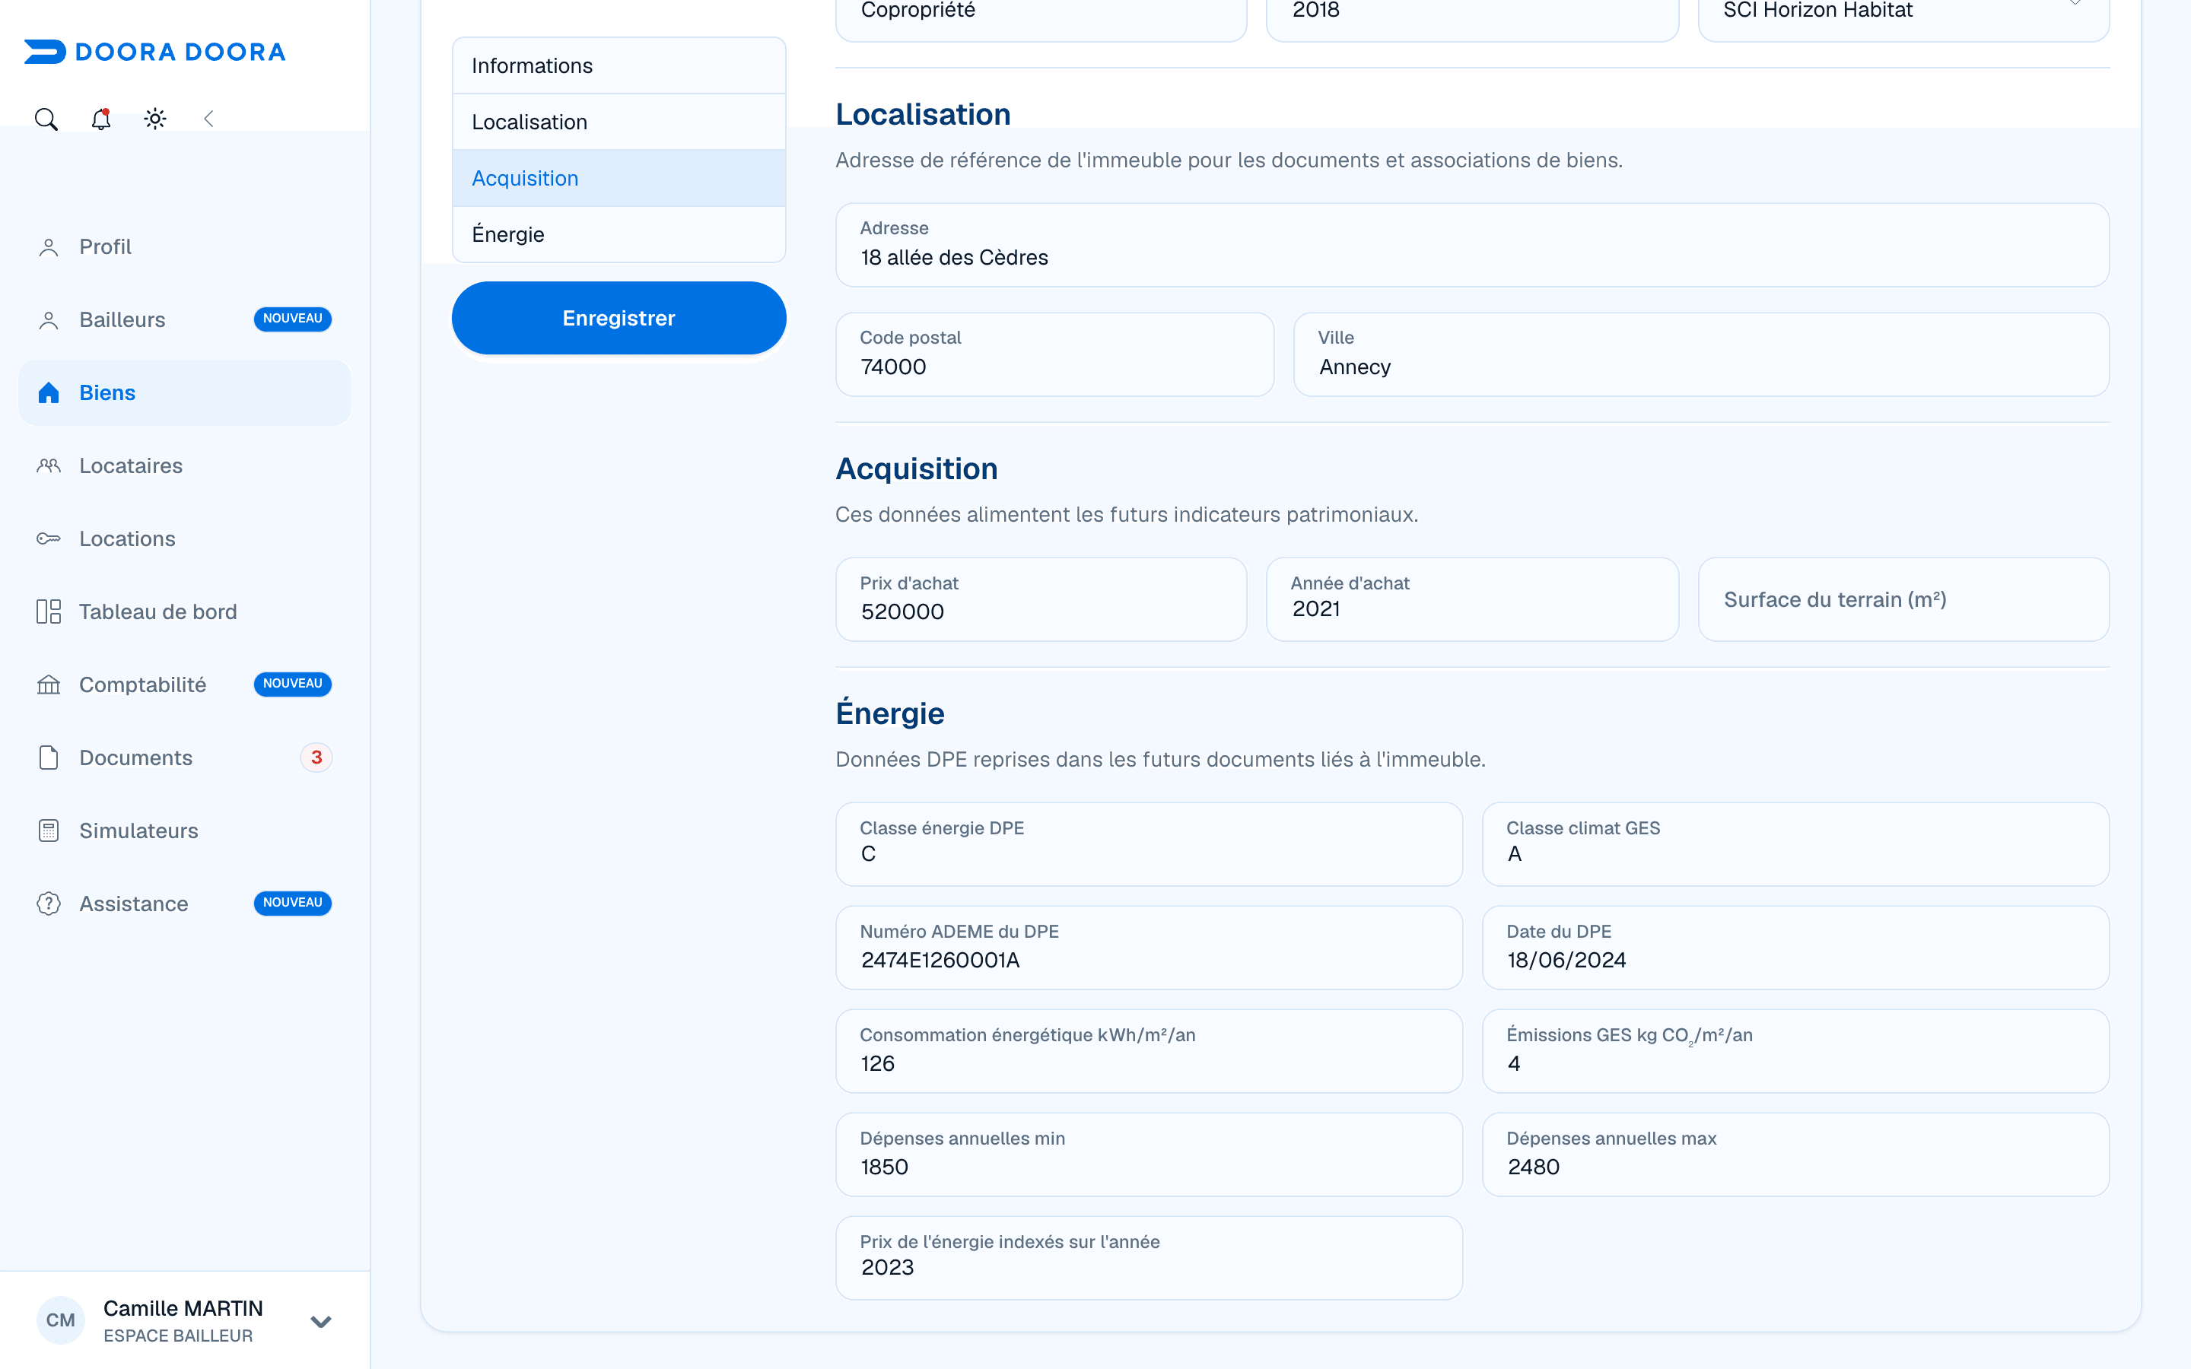Click the Biens house icon
The height and width of the screenshot is (1369, 2191).
[49, 393]
